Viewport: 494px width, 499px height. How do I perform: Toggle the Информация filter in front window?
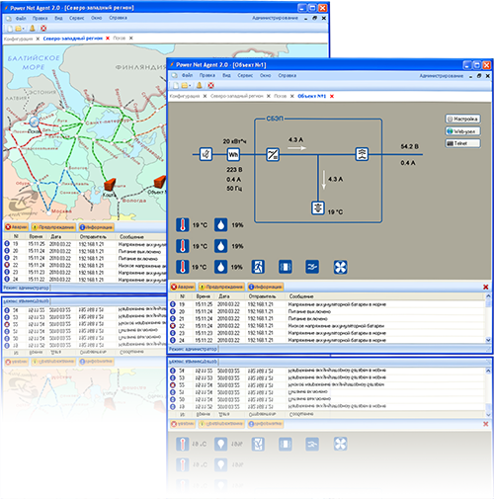click(266, 287)
